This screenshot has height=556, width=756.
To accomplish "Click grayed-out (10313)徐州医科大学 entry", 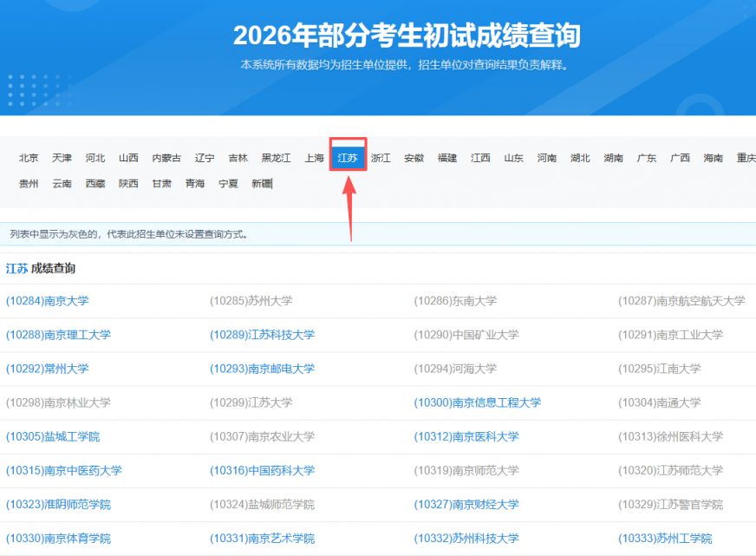I will 671,436.
